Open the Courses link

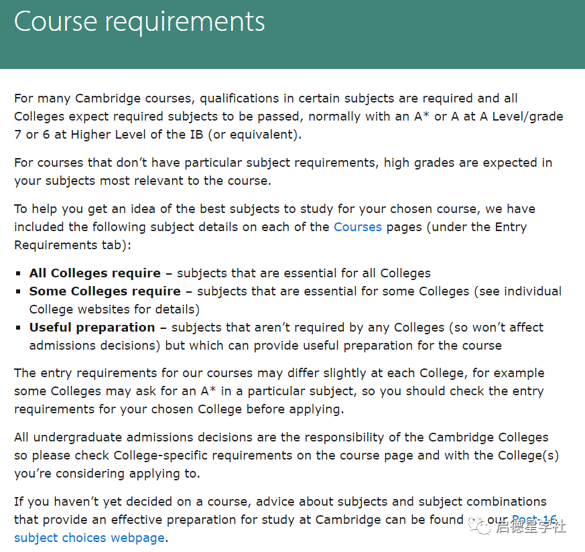[x=357, y=227]
